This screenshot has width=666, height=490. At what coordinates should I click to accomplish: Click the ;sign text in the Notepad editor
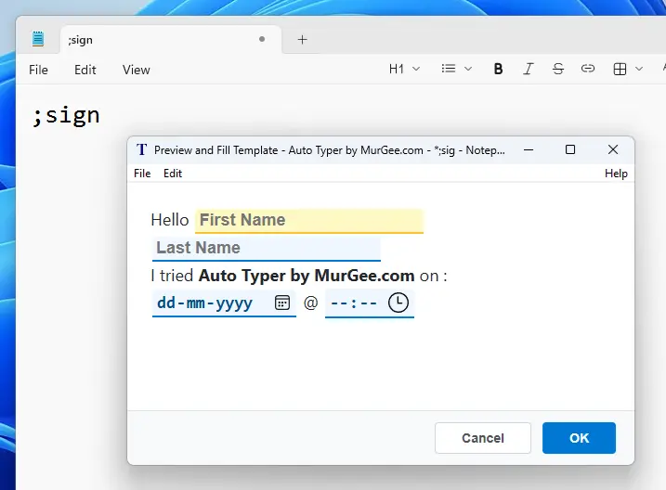(x=66, y=115)
